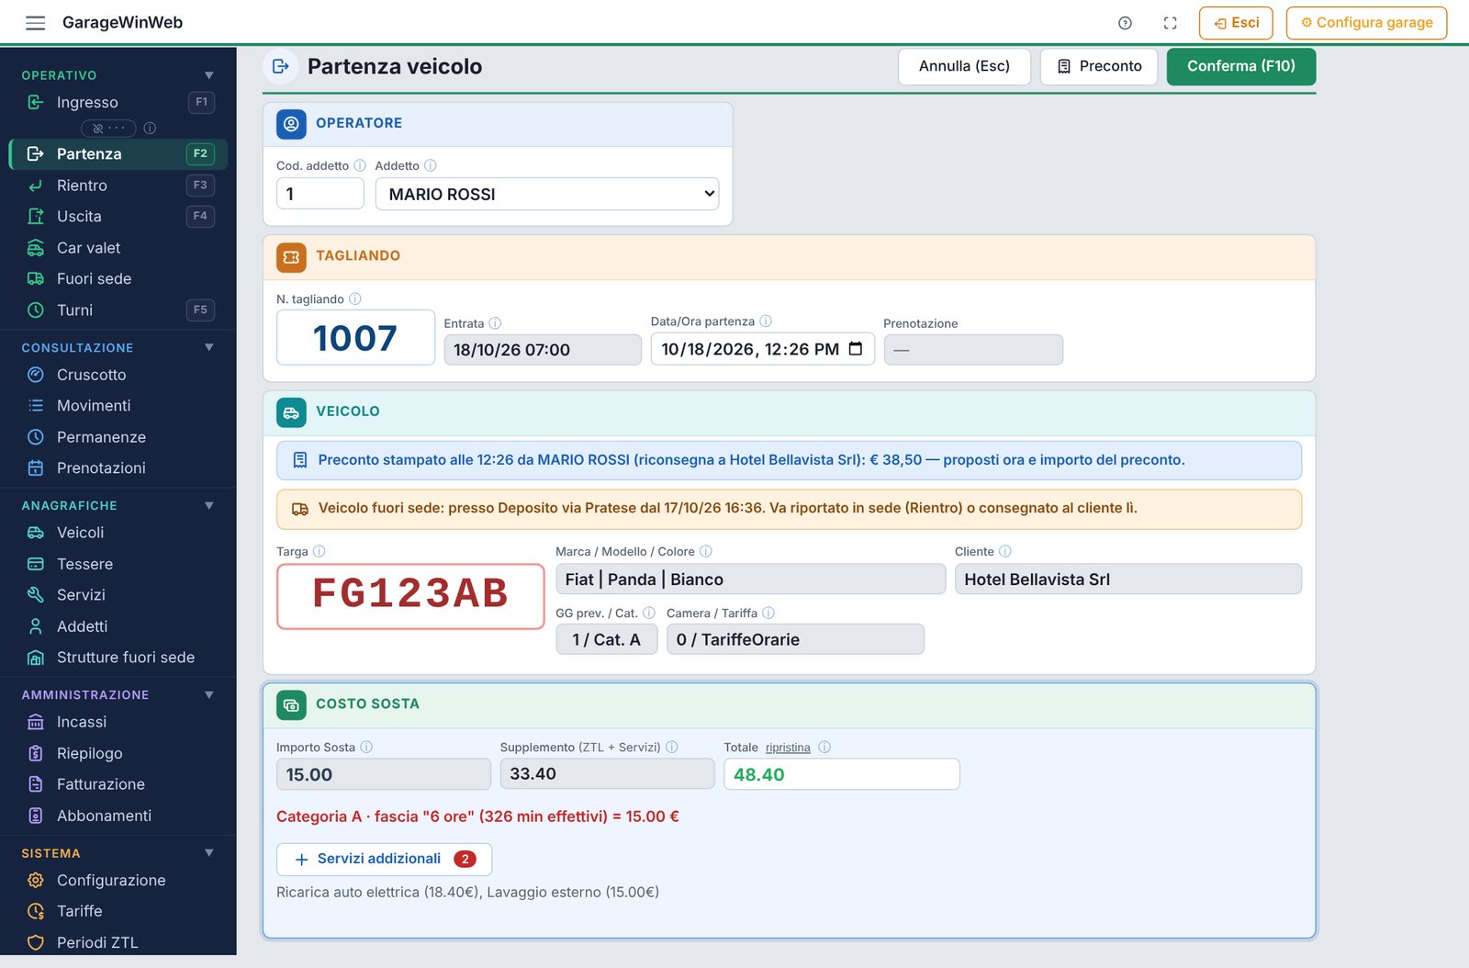
Task: Click info icon beside N. tagliando
Action: pos(355,298)
